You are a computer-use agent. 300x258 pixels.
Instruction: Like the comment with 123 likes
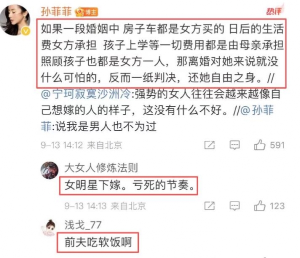coord(259,206)
